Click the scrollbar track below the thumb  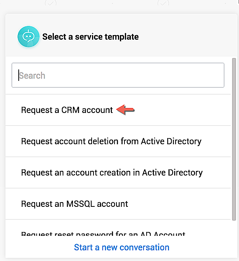234,228
